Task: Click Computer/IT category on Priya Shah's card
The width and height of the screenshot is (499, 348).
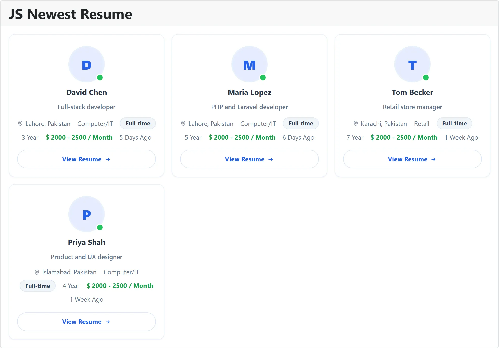Action: click(x=121, y=272)
